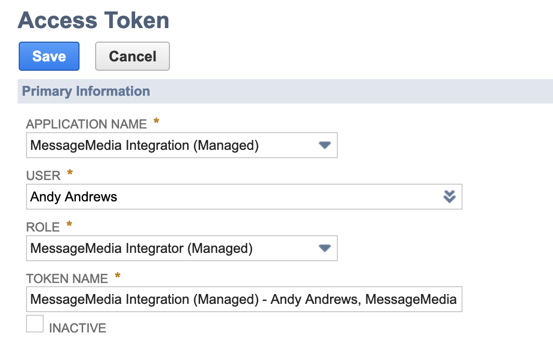The width and height of the screenshot is (553, 359).
Task: Click the APPLICATION NAME field label
Action: (x=87, y=124)
